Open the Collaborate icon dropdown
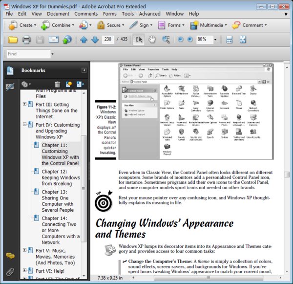The width and height of the screenshot is (293, 284). (x=90, y=25)
